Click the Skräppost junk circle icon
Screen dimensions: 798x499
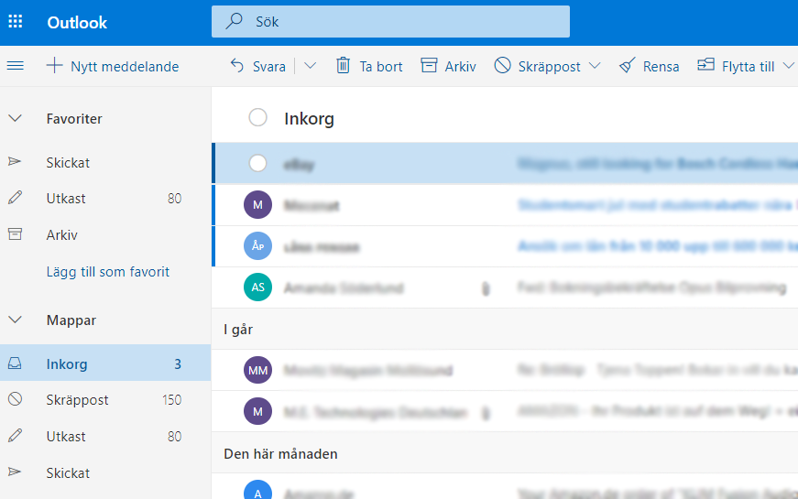(502, 66)
